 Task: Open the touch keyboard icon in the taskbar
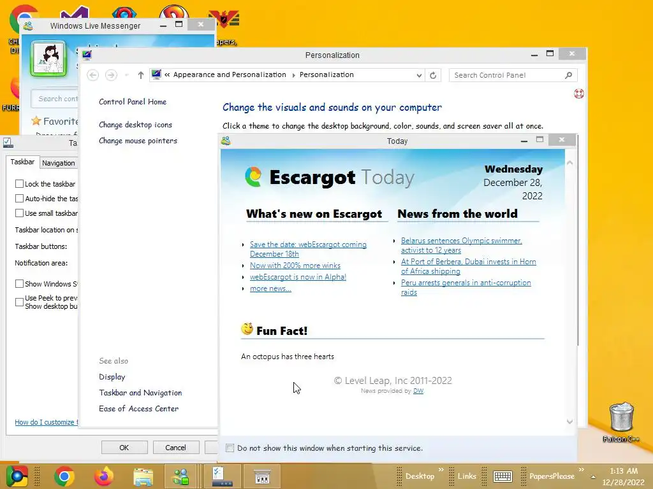[x=503, y=476]
